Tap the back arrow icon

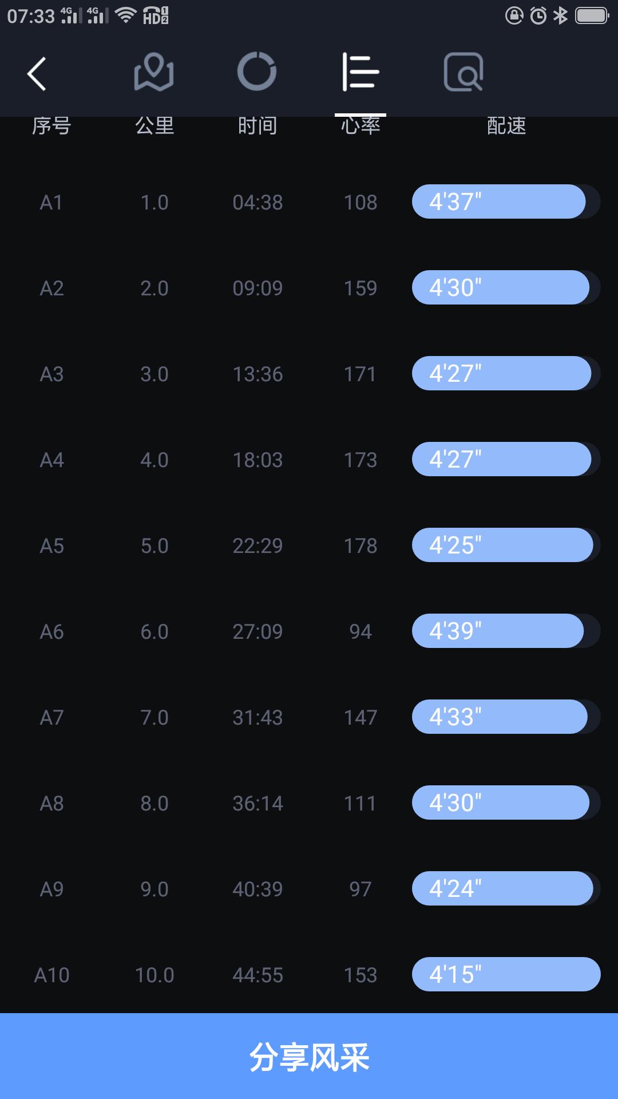tap(37, 74)
